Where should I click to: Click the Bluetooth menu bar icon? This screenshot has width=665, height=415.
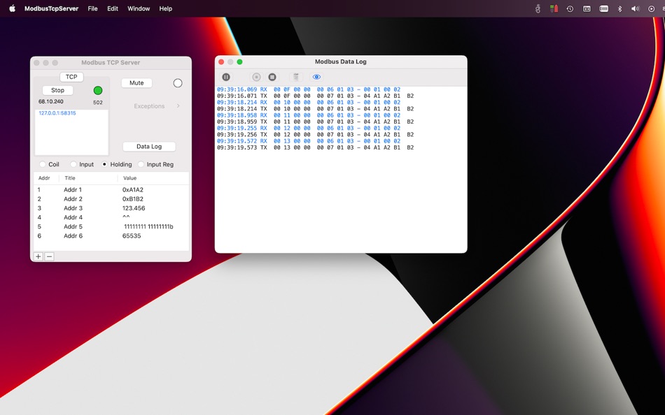(x=619, y=8)
